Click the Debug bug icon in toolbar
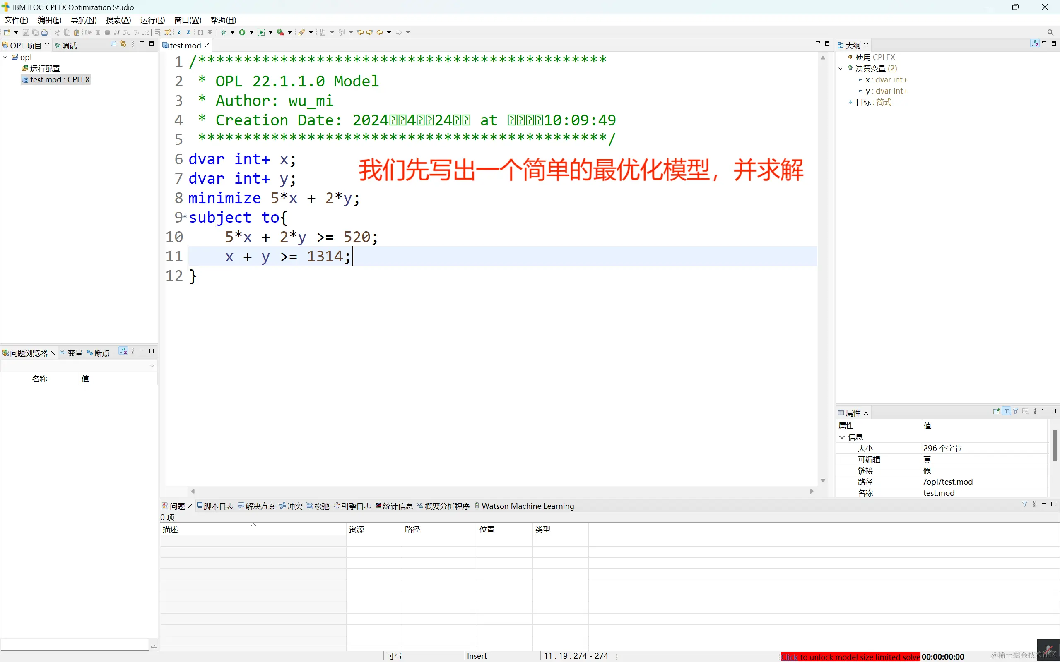 click(224, 32)
